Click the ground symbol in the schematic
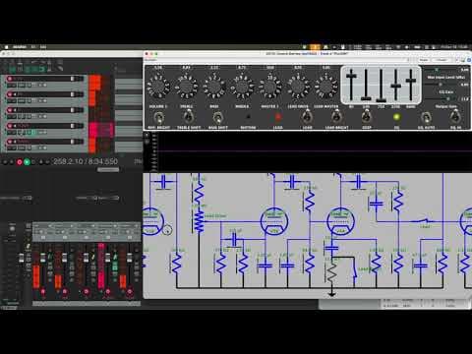Image resolution: width=472 pixels, height=354 pixels. tap(331, 294)
